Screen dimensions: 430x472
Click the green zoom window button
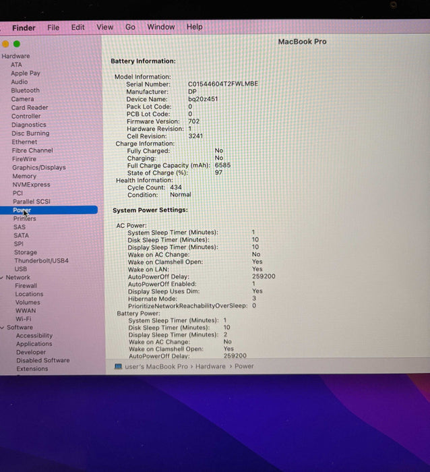[x=17, y=44]
